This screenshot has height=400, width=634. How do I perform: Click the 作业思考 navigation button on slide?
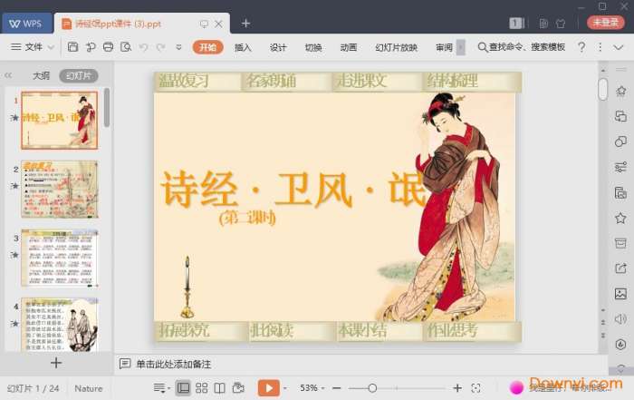[452, 331]
